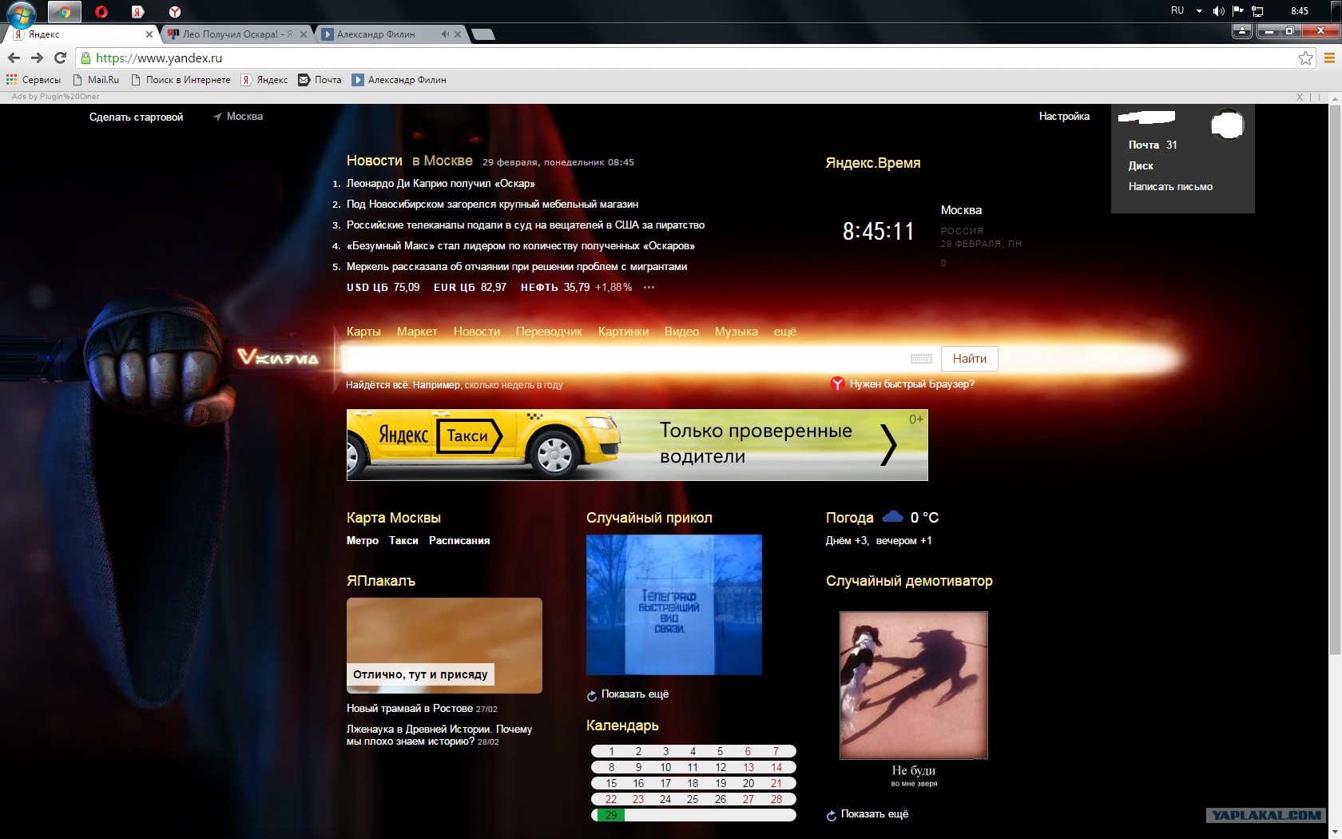Click Написать письмо link
Screen dimensions: 1342x839
point(1170,186)
